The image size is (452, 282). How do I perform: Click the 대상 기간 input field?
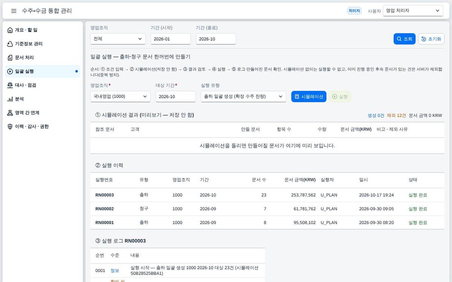pyautogui.click(x=176, y=97)
